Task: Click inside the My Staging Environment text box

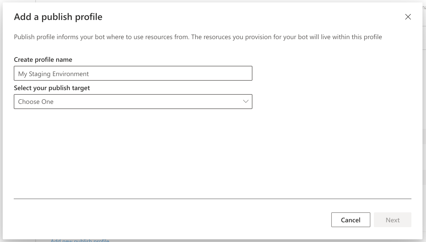Action: (x=133, y=73)
